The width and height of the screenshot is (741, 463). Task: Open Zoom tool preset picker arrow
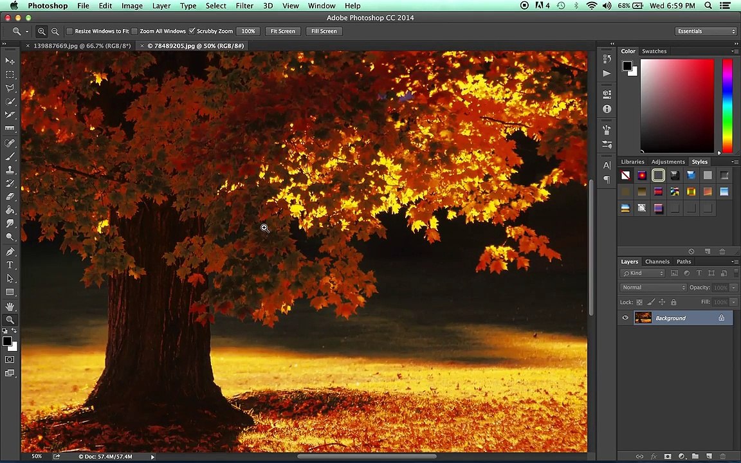point(27,32)
